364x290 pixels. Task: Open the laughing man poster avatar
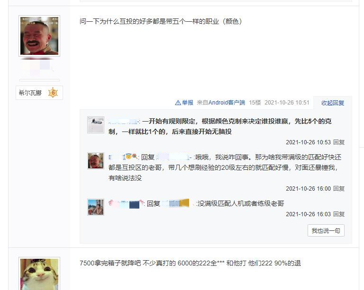pyautogui.click(x=39, y=36)
